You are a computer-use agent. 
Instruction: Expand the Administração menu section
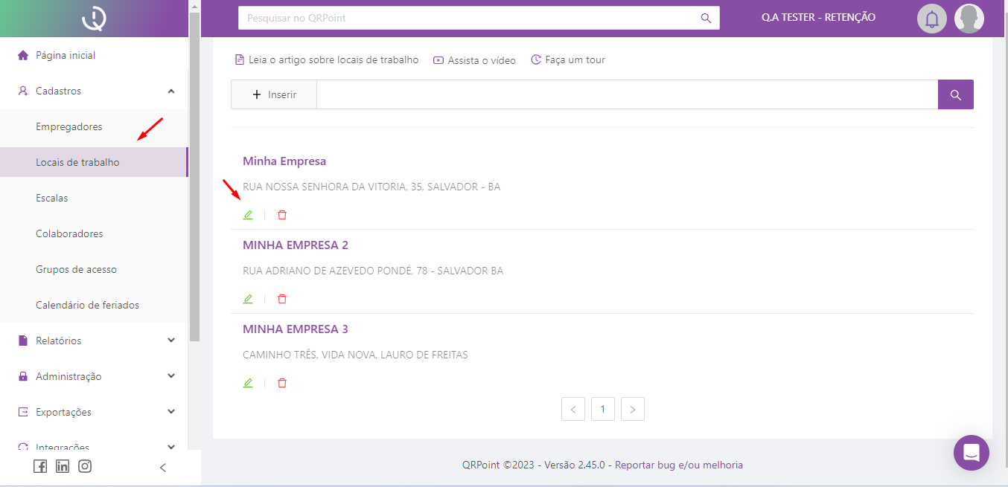point(171,376)
